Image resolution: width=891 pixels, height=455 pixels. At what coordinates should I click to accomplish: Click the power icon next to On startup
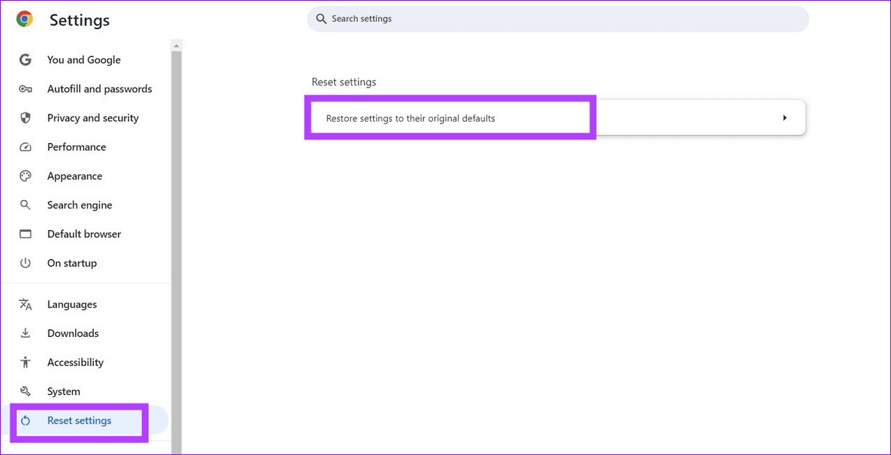(x=25, y=263)
